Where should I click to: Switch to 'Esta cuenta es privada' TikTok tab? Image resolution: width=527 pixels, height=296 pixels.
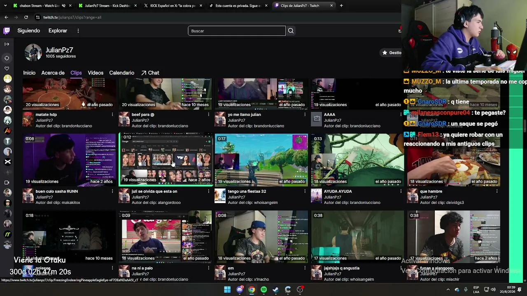pyautogui.click(x=238, y=6)
